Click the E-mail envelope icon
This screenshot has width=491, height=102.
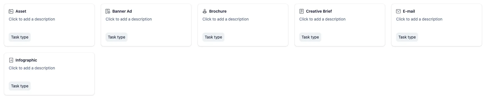tap(398, 11)
